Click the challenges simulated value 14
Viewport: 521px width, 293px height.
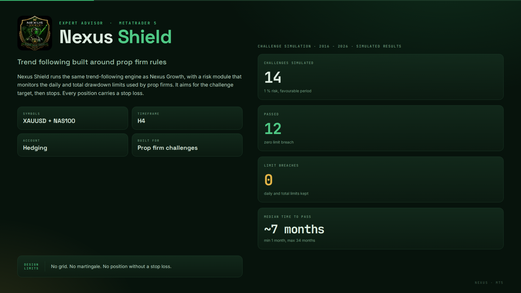(x=273, y=77)
